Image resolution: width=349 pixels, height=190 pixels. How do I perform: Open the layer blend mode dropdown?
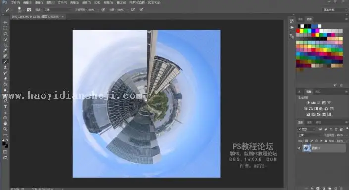click(x=309, y=135)
